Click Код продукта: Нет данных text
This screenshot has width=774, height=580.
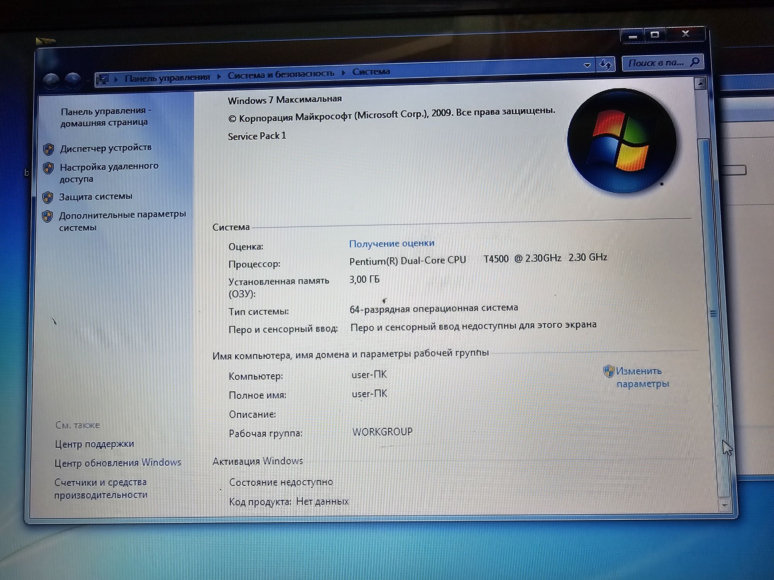click(x=289, y=502)
